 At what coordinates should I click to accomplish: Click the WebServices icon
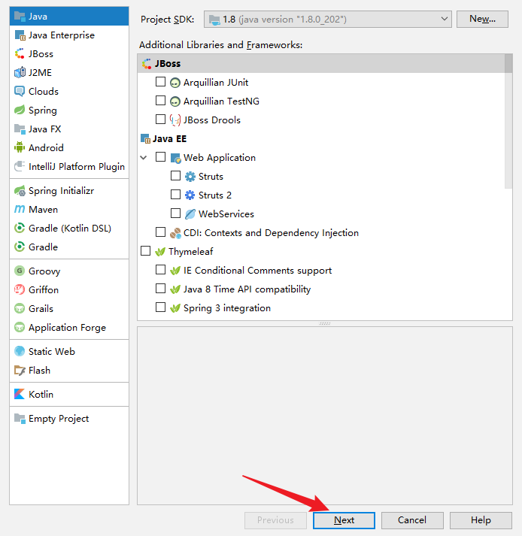coord(190,214)
